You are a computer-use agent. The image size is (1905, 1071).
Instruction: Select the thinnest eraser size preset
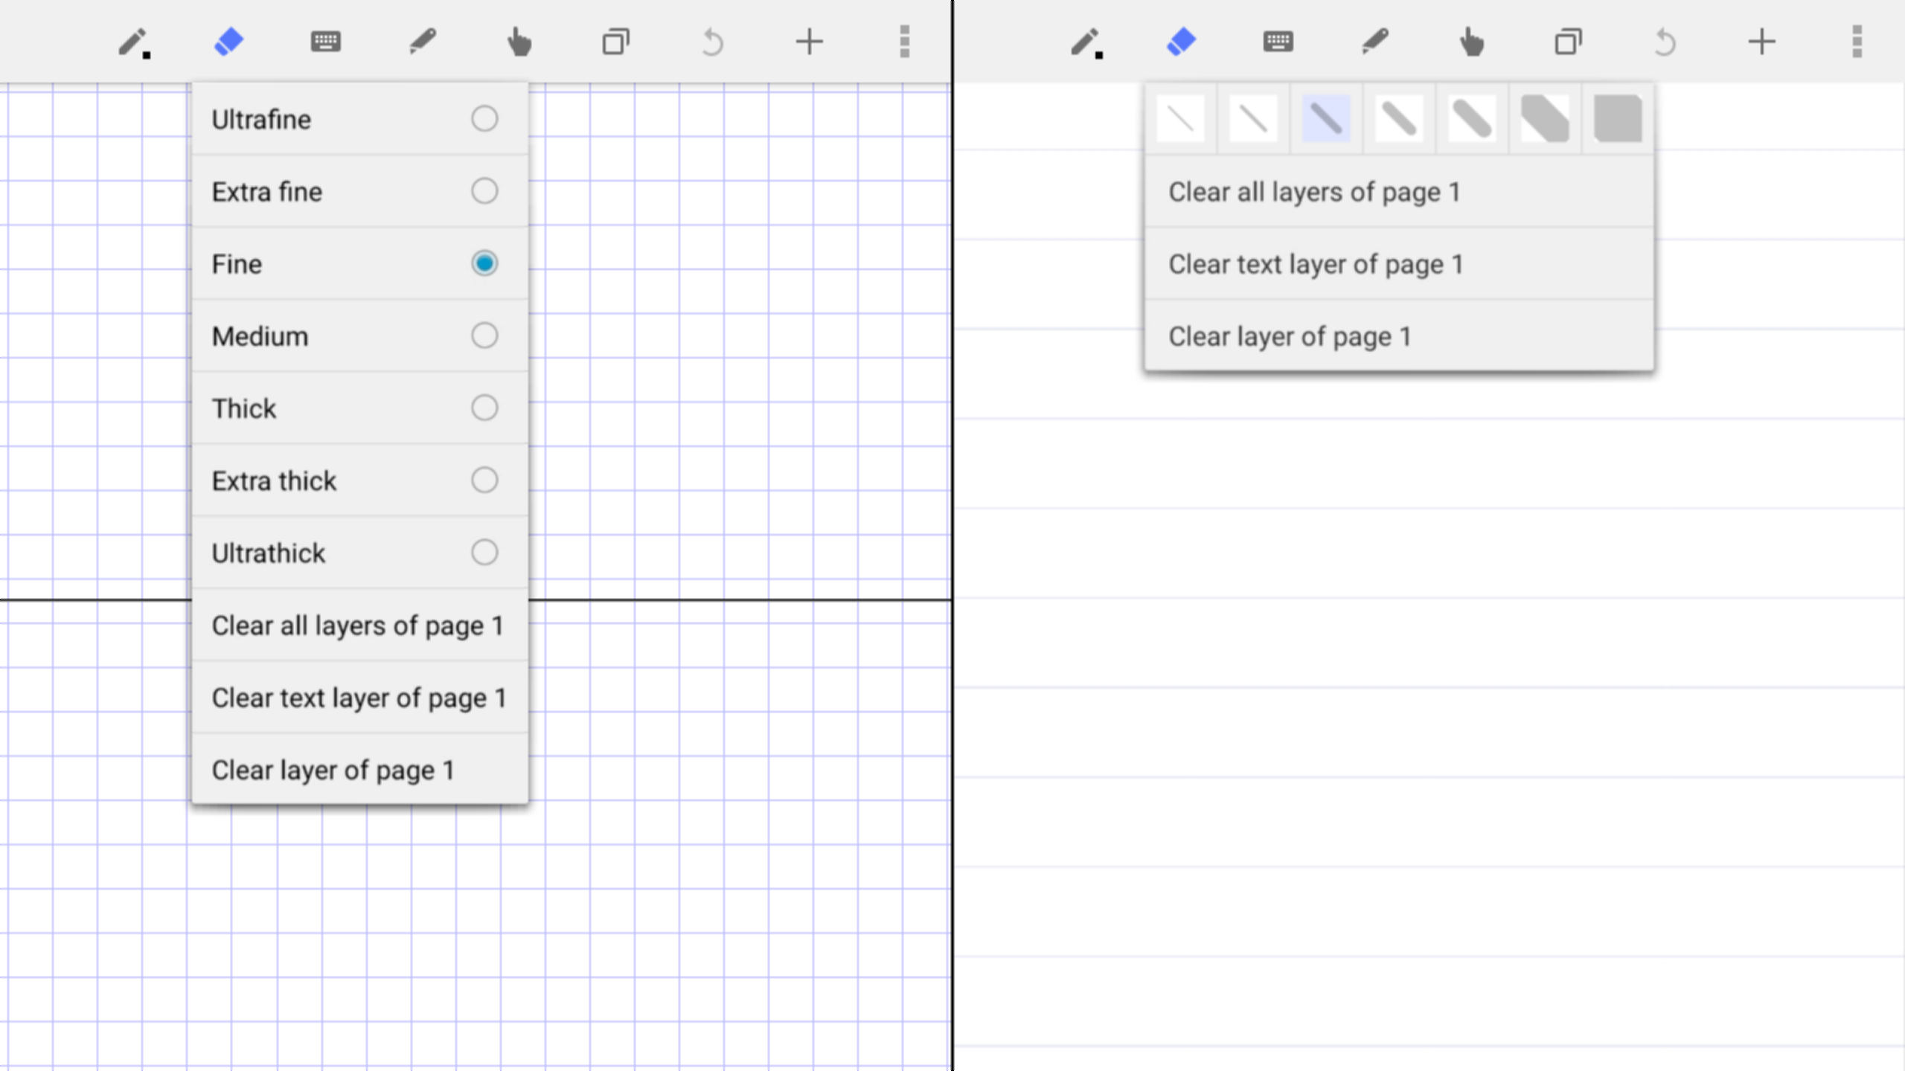pyautogui.click(x=1181, y=118)
